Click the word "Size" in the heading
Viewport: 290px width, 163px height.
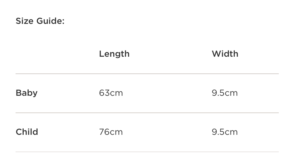[x=25, y=21]
